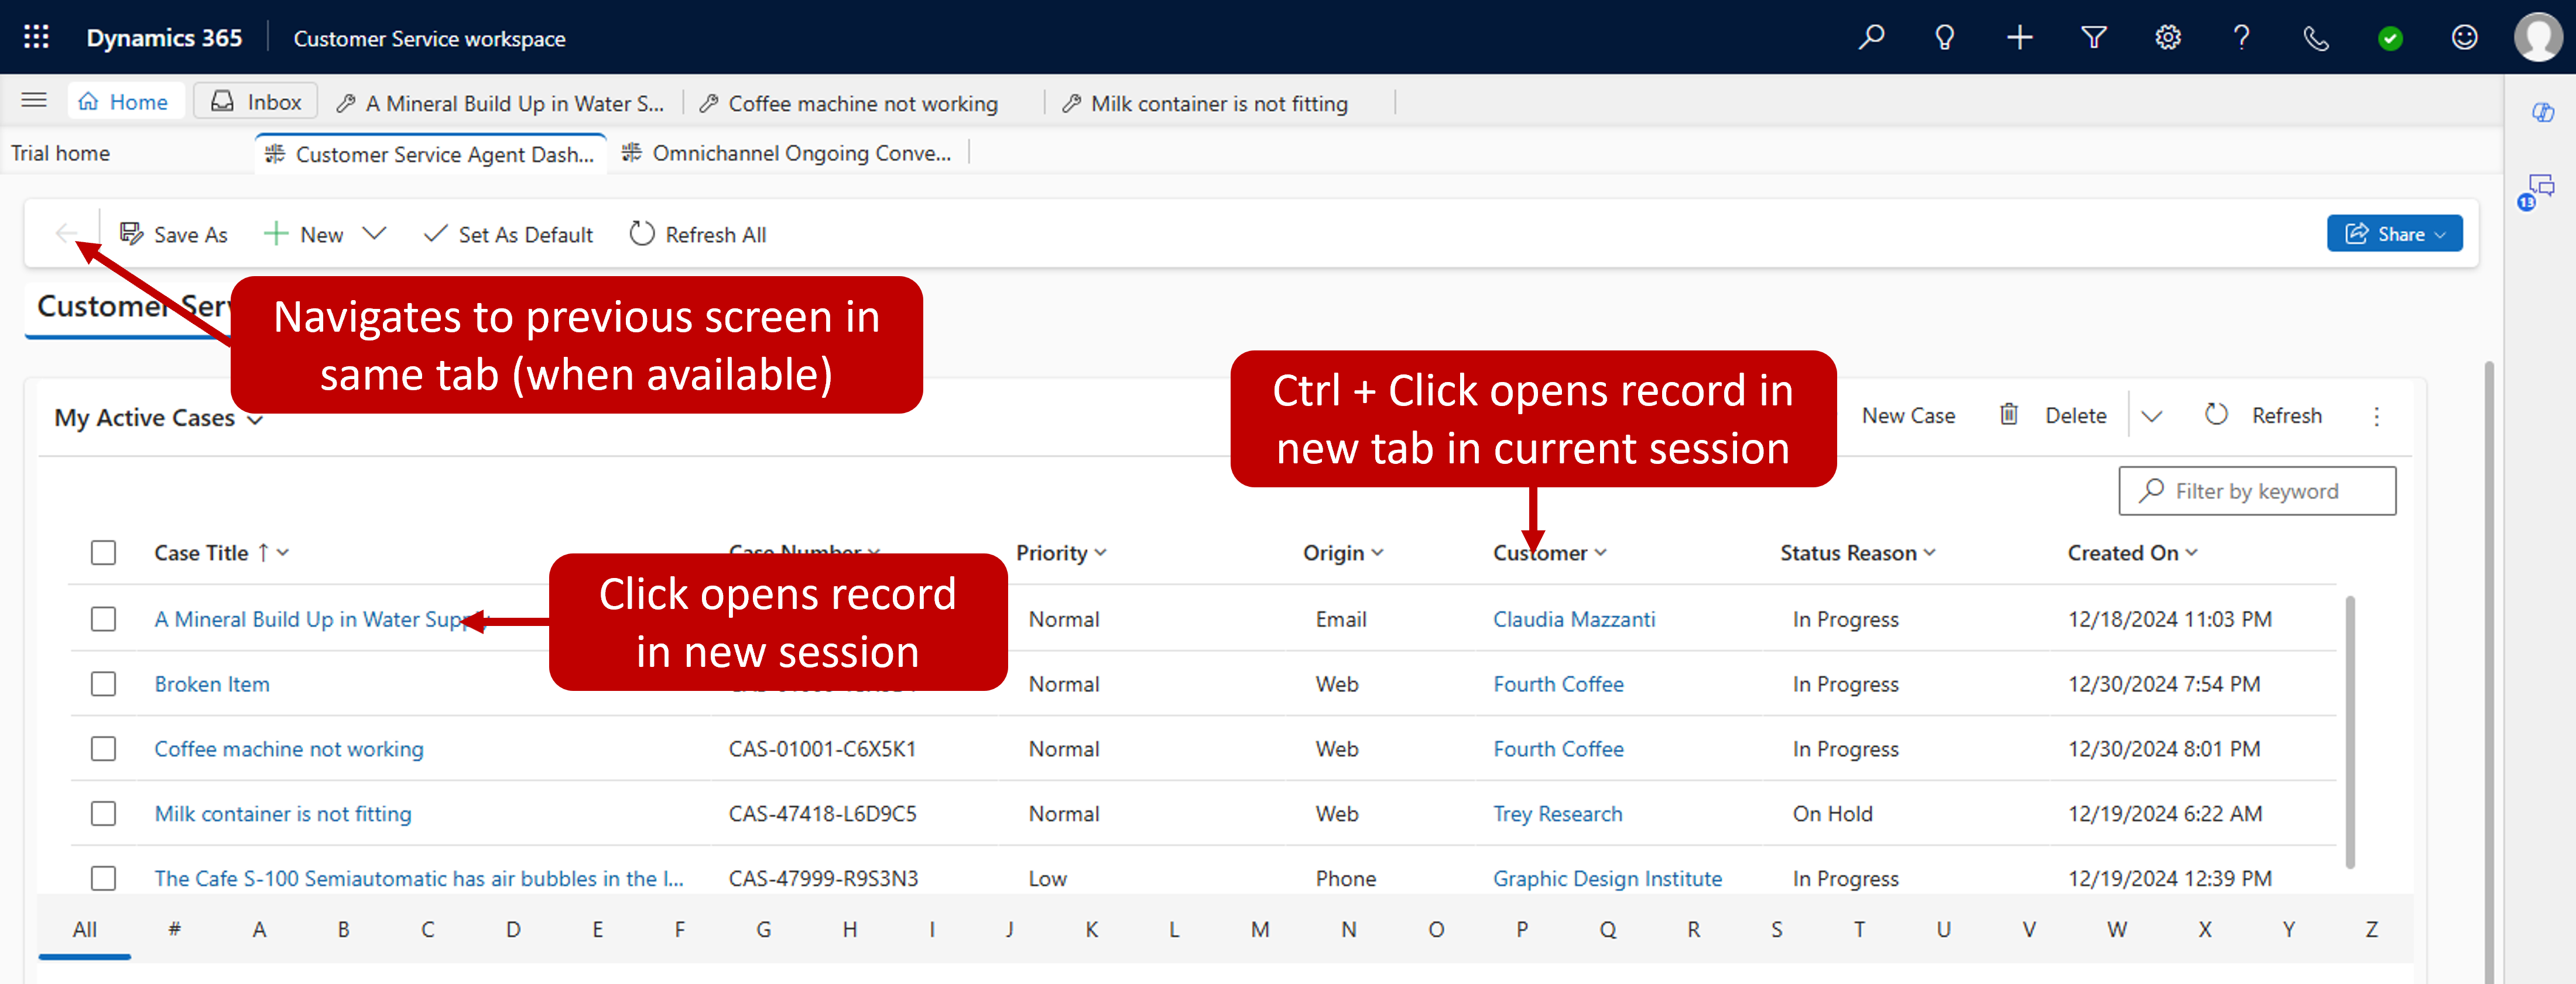Click Refresh in the grid toolbar
The image size is (2576, 984).
click(2263, 415)
